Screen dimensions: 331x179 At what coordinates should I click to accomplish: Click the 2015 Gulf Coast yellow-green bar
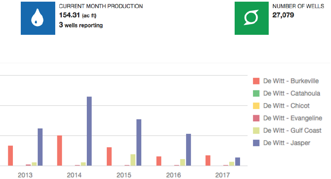pyautogui.click(x=133, y=160)
